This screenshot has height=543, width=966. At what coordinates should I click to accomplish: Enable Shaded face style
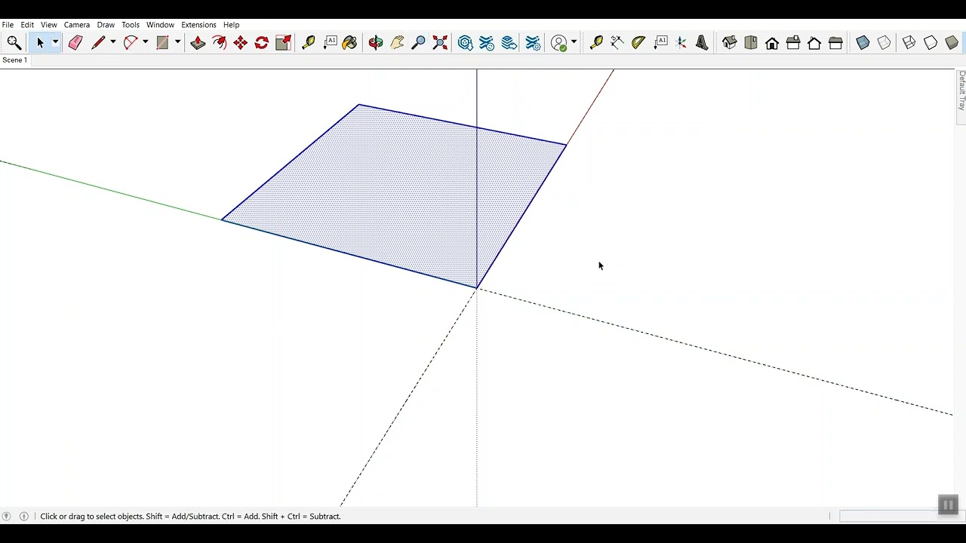(x=951, y=43)
